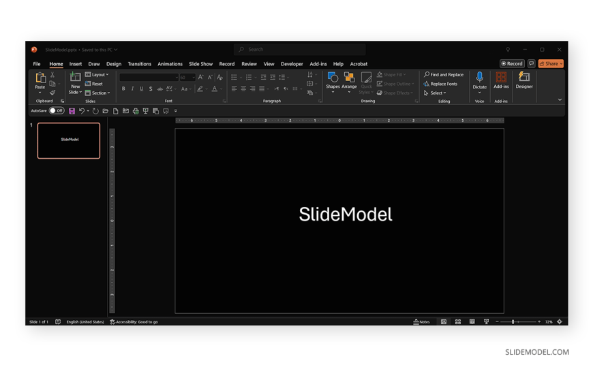593x367 pixels.
Task: Open the Line Spacing dropdown
Action: 284,77
